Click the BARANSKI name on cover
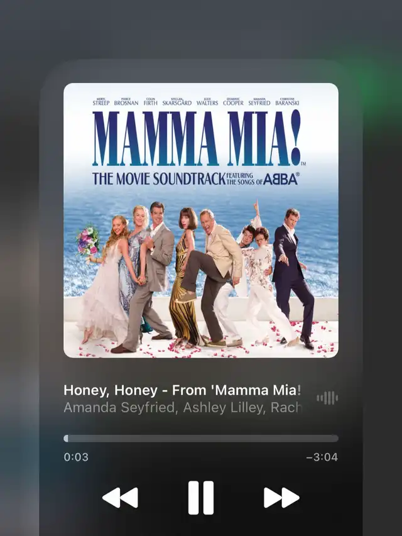The width and height of the screenshot is (402, 536). pos(287,102)
